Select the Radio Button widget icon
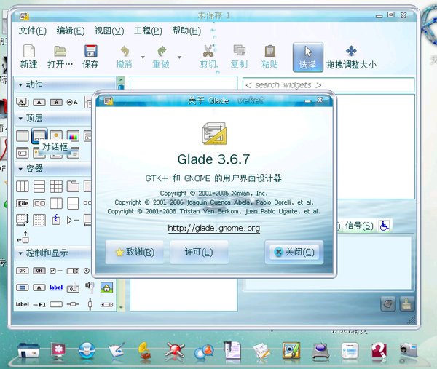The height and width of the screenshot is (369, 437). tap(87, 271)
